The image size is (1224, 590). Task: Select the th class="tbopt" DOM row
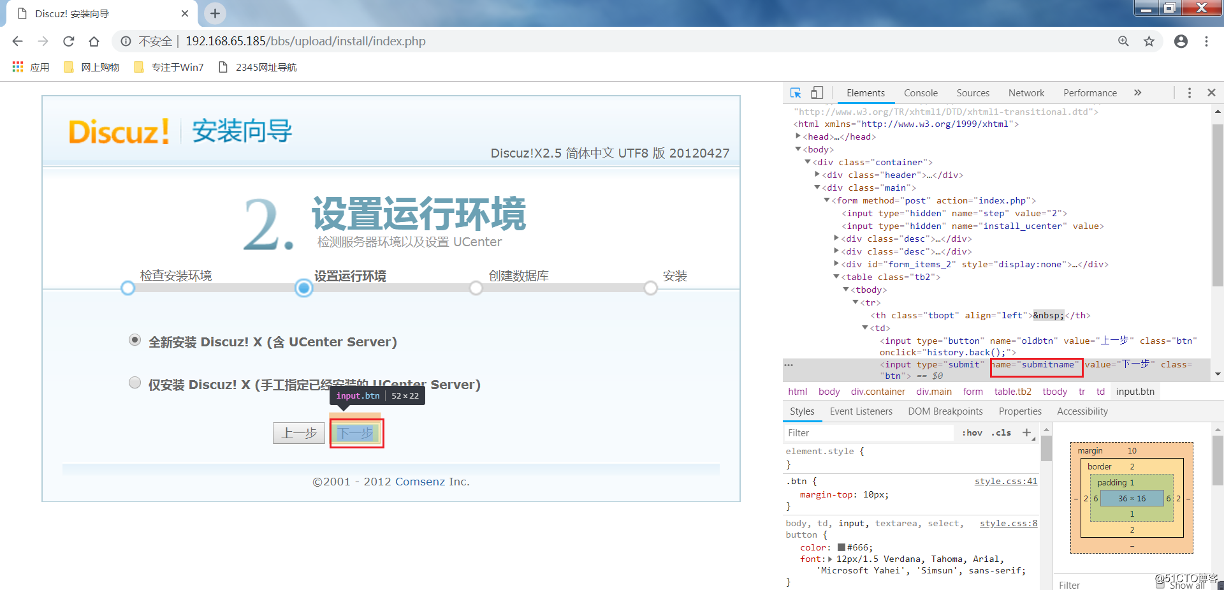point(980,315)
